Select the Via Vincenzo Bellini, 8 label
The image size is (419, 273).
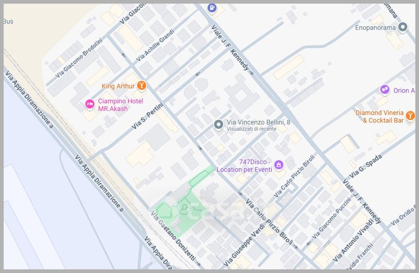point(258,122)
